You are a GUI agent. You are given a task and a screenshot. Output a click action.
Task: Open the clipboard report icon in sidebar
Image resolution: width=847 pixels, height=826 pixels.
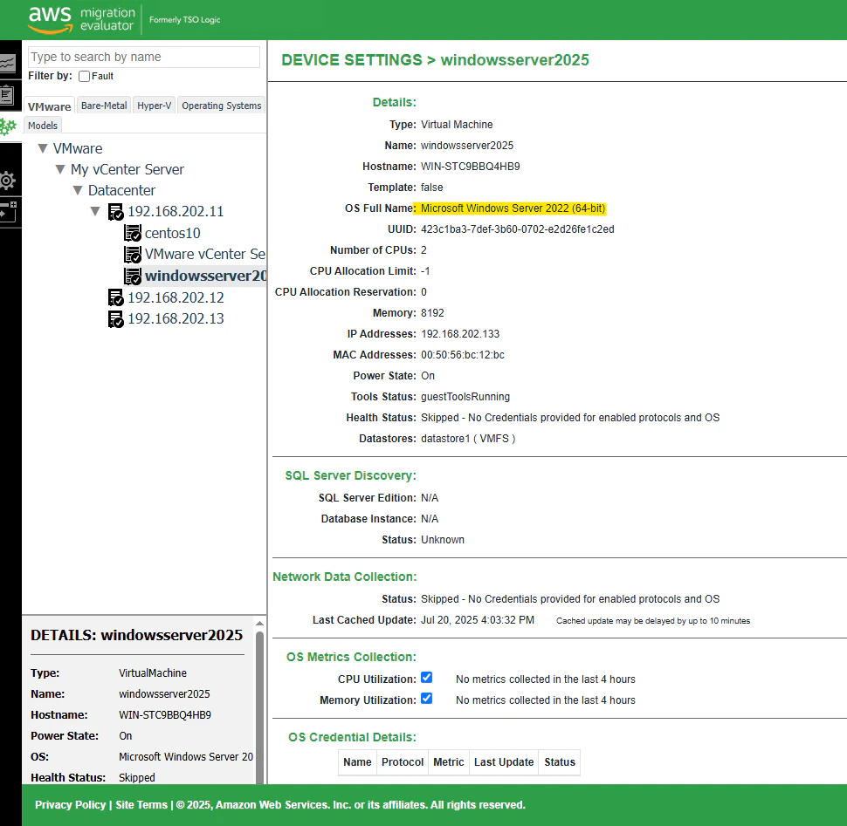point(8,95)
